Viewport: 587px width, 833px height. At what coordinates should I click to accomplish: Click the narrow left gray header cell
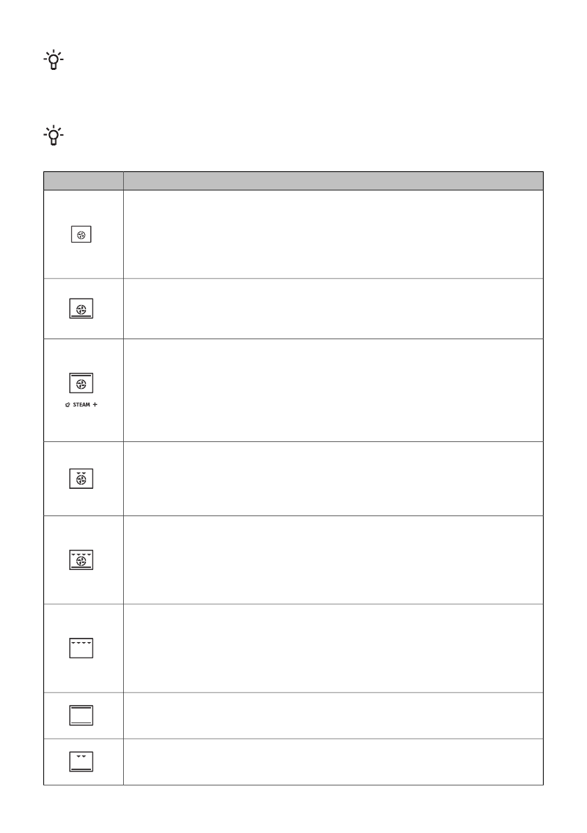click(83, 180)
